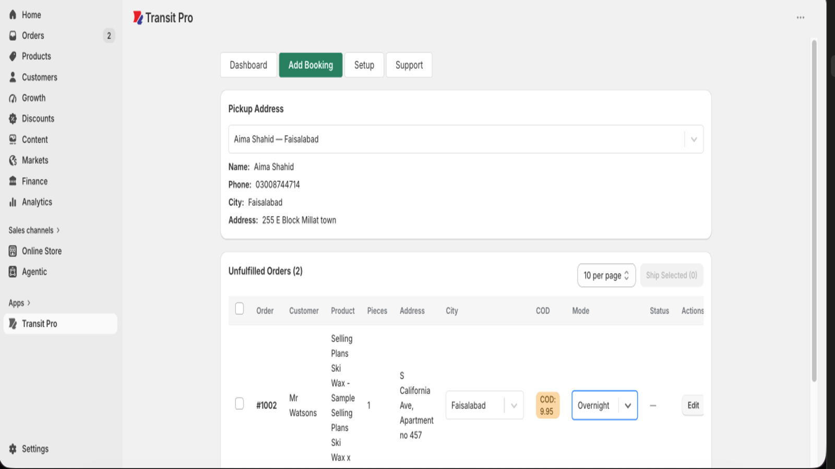Click order number #1002
The image size is (835, 469).
click(x=267, y=405)
